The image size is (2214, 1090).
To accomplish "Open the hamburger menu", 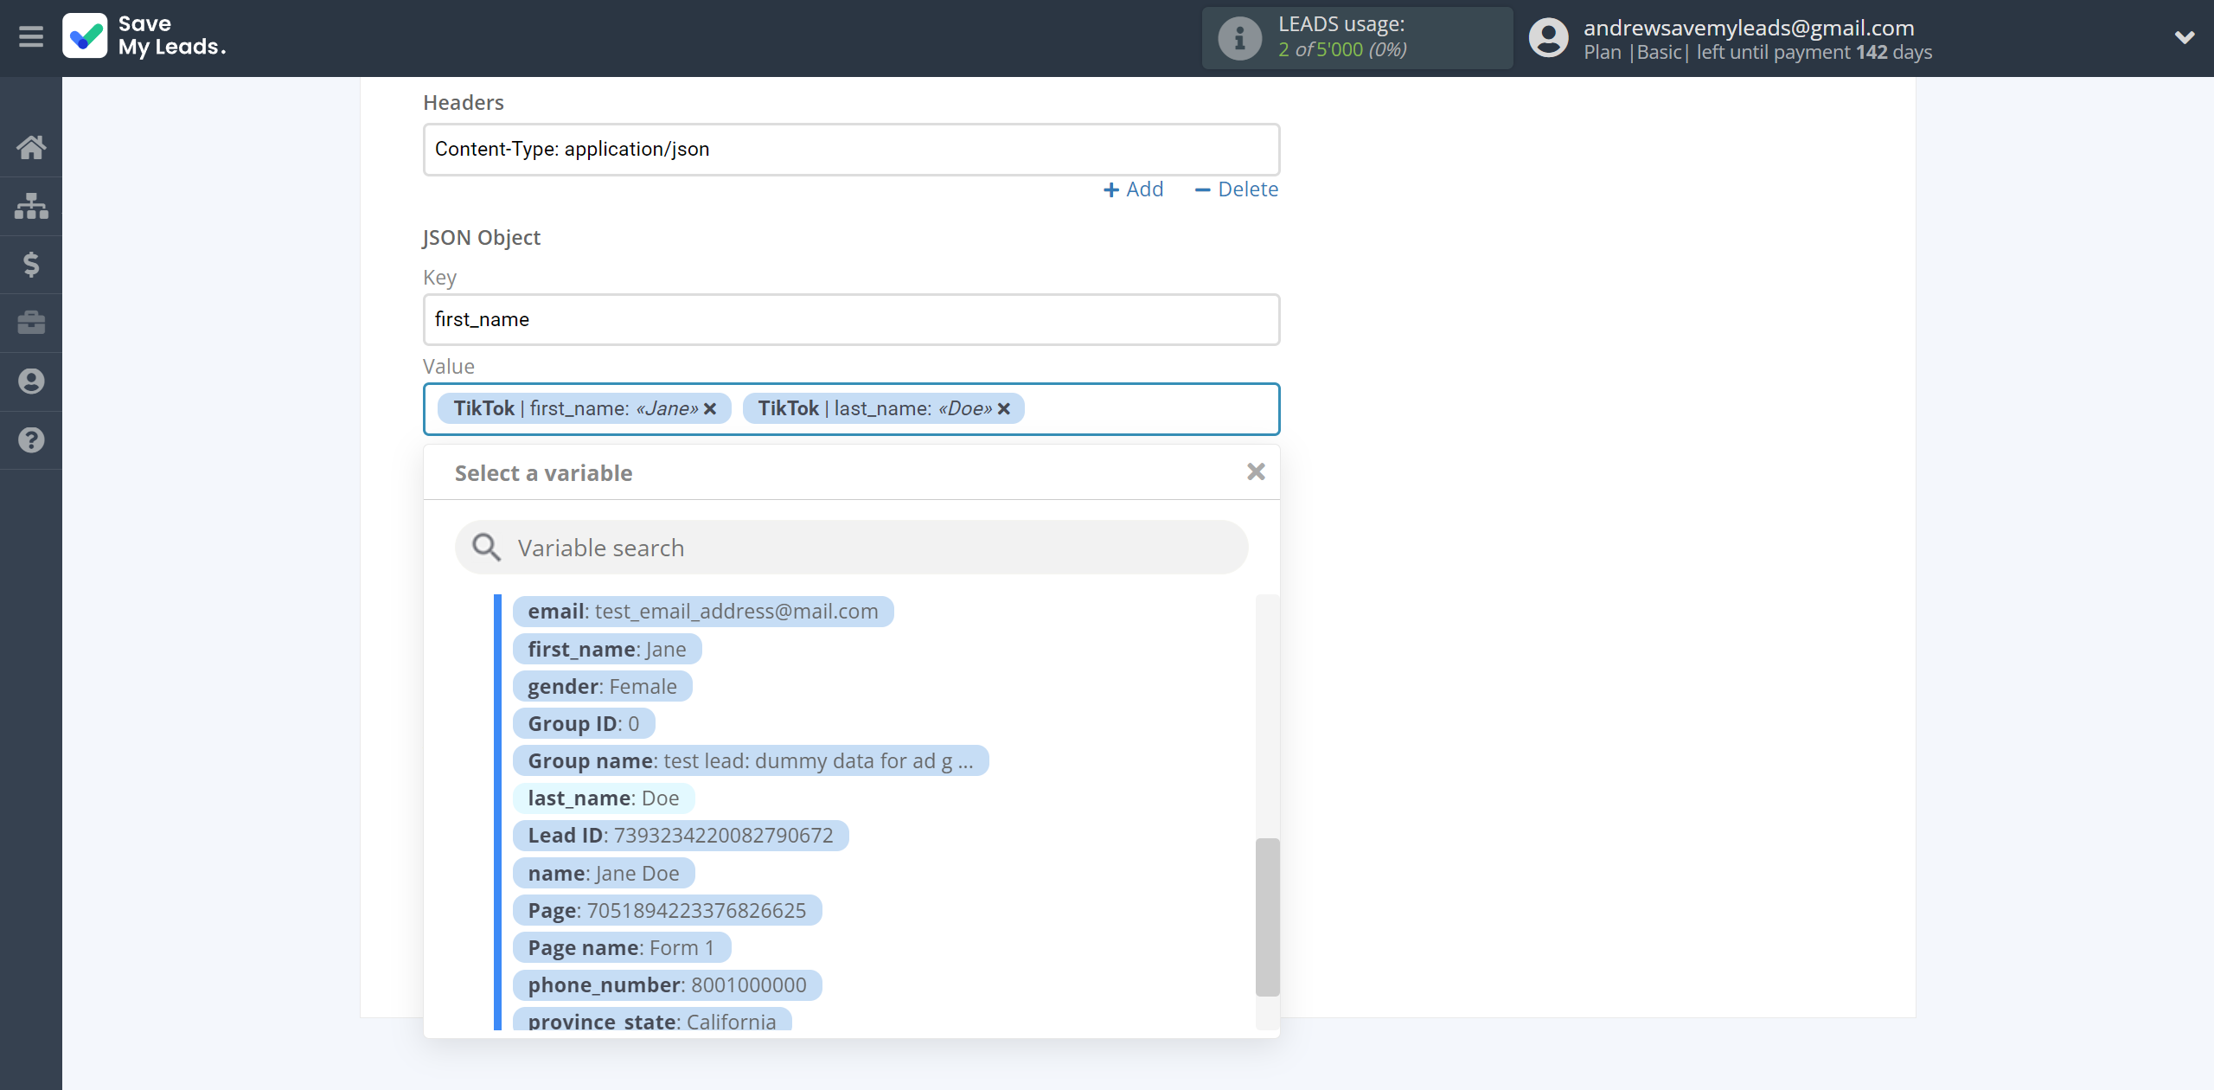I will (x=31, y=37).
